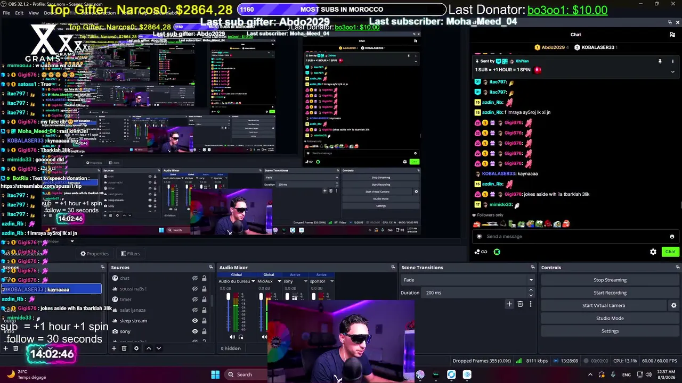Screen dimensions: 682x383
Task: Unlock the sony source
Action: point(204,331)
